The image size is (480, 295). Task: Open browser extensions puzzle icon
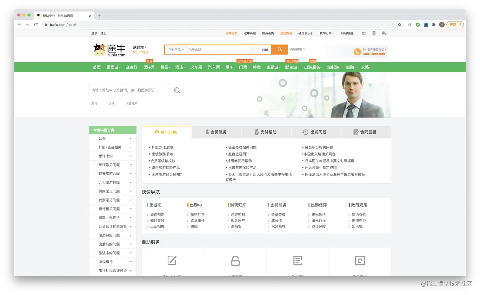tap(434, 25)
